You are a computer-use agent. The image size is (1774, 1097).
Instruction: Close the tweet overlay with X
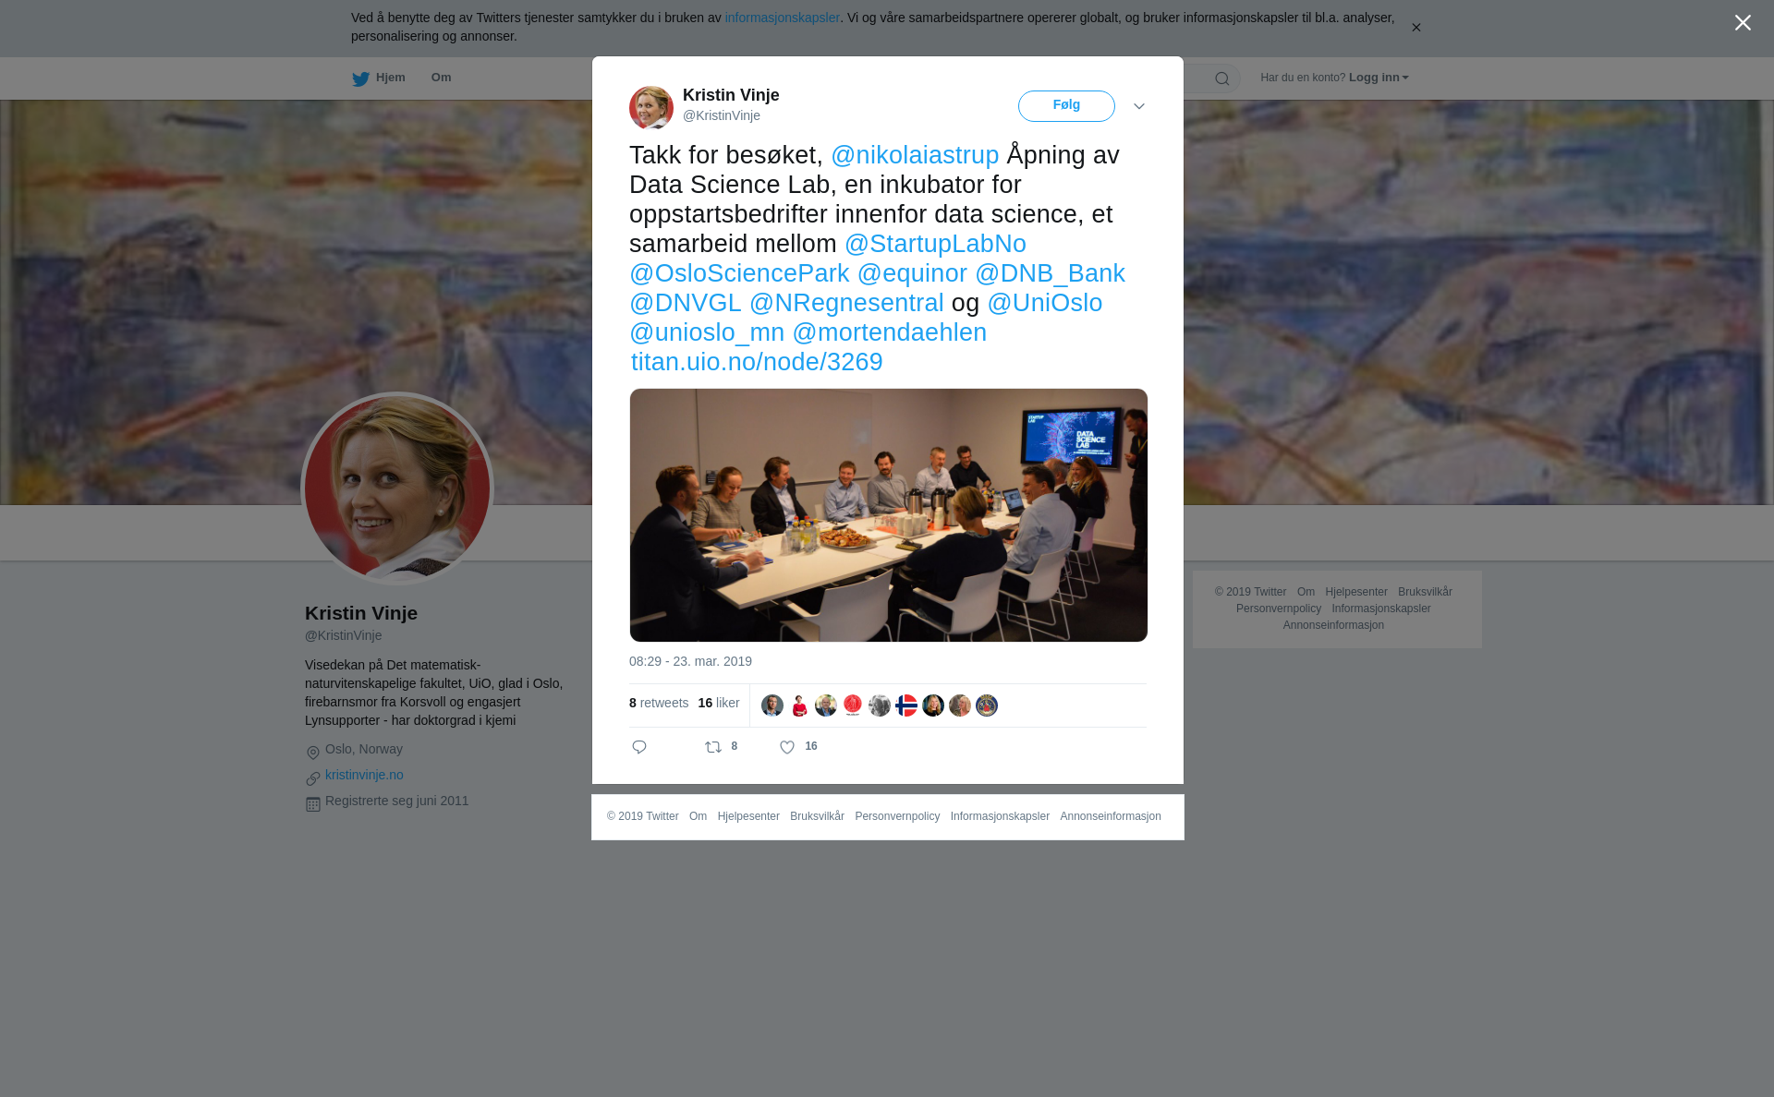pyautogui.click(x=1743, y=23)
